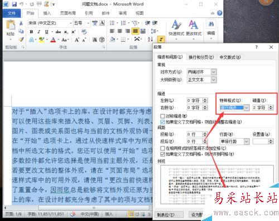Open Word Help question mark icon
279x221 pixels.
click(220, 13)
